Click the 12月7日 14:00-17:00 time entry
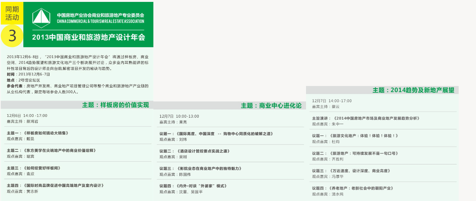This screenshot has width=476, height=201. coord(332,101)
